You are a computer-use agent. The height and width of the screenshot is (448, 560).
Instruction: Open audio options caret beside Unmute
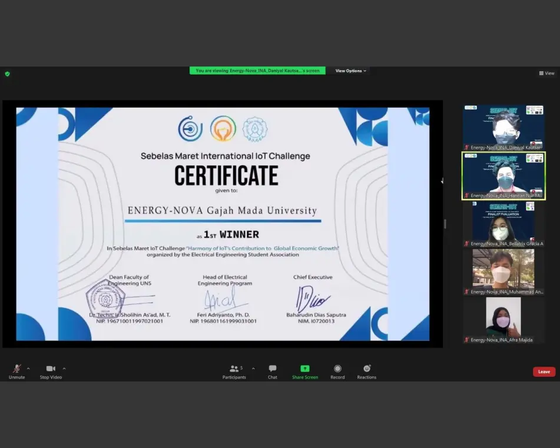click(28, 369)
